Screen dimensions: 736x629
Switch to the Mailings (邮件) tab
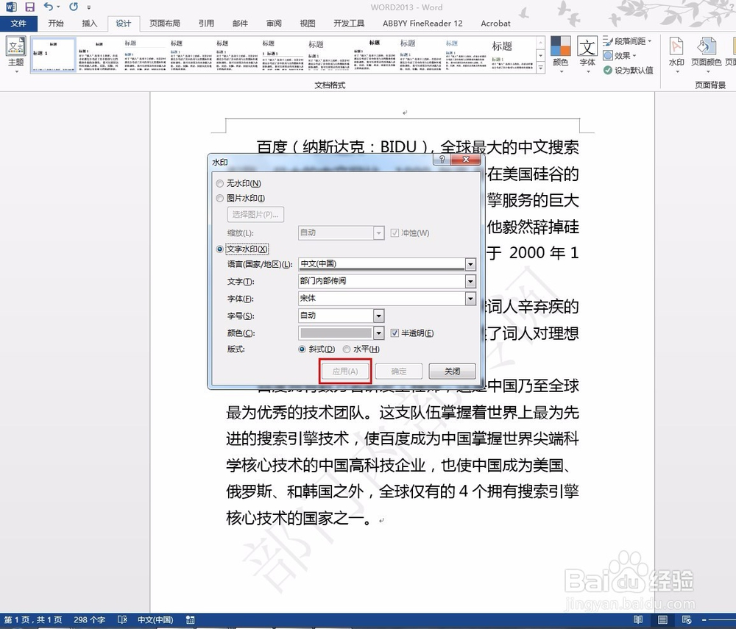(x=240, y=24)
